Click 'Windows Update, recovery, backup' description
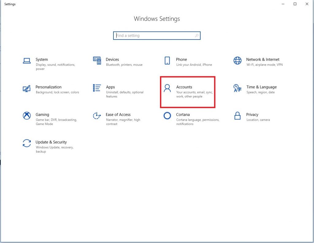Image resolution: width=314 pixels, height=243 pixels. click(55, 149)
